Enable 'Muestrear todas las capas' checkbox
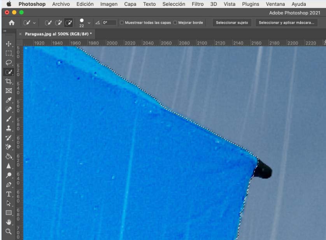The height and width of the screenshot is (240, 326). tap(122, 23)
